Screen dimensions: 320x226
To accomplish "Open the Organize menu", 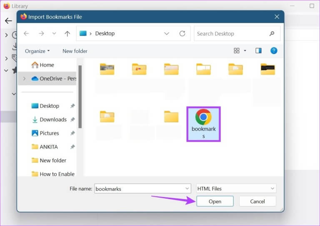I will (x=37, y=51).
